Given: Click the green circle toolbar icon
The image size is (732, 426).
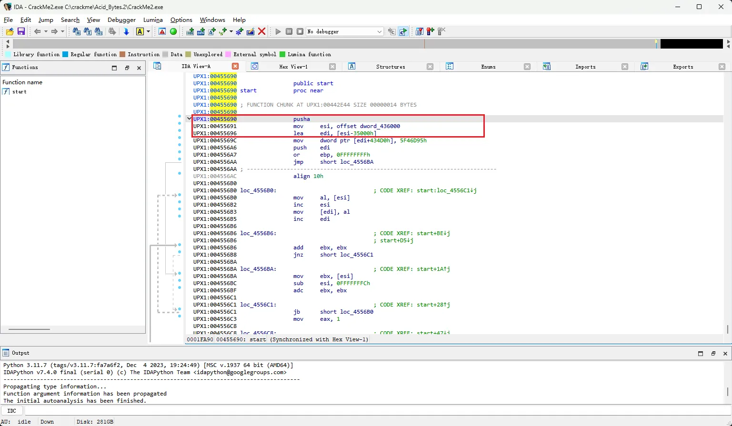Looking at the screenshot, I should click(173, 31).
